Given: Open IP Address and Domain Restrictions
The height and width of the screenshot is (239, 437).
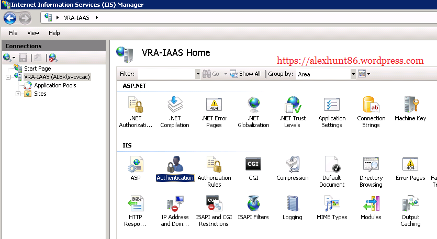Looking at the screenshot, I should [x=175, y=211].
